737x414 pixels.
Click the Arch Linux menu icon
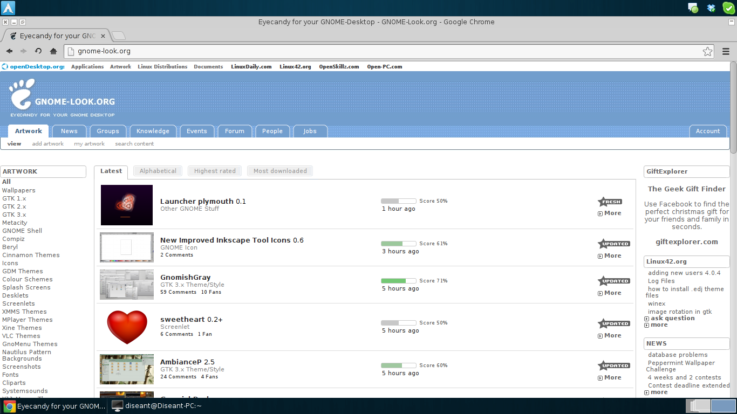point(9,8)
